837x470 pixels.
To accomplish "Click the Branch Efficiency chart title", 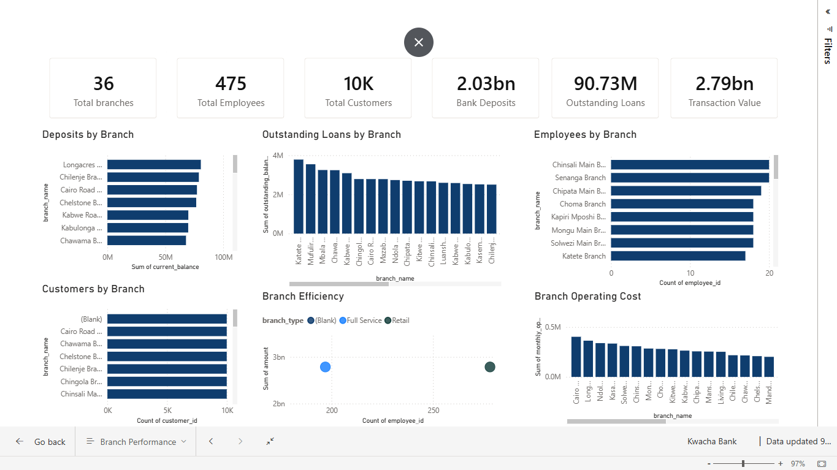I will click(x=303, y=297).
